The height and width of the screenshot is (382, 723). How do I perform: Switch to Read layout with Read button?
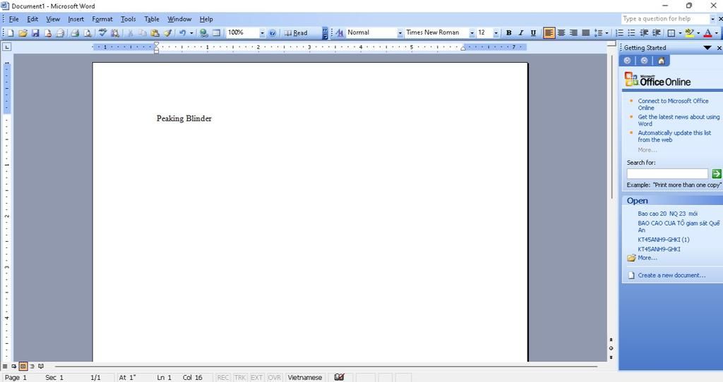[296, 32]
